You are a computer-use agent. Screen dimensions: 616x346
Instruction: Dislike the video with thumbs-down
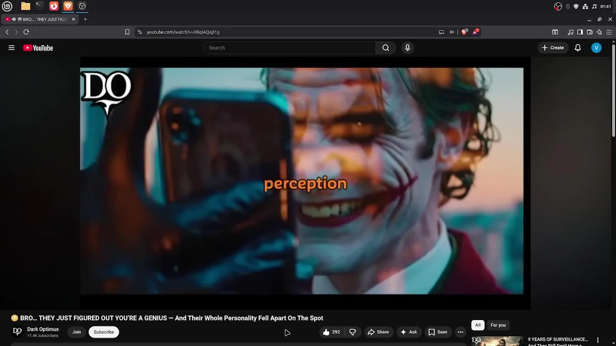tap(352, 332)
